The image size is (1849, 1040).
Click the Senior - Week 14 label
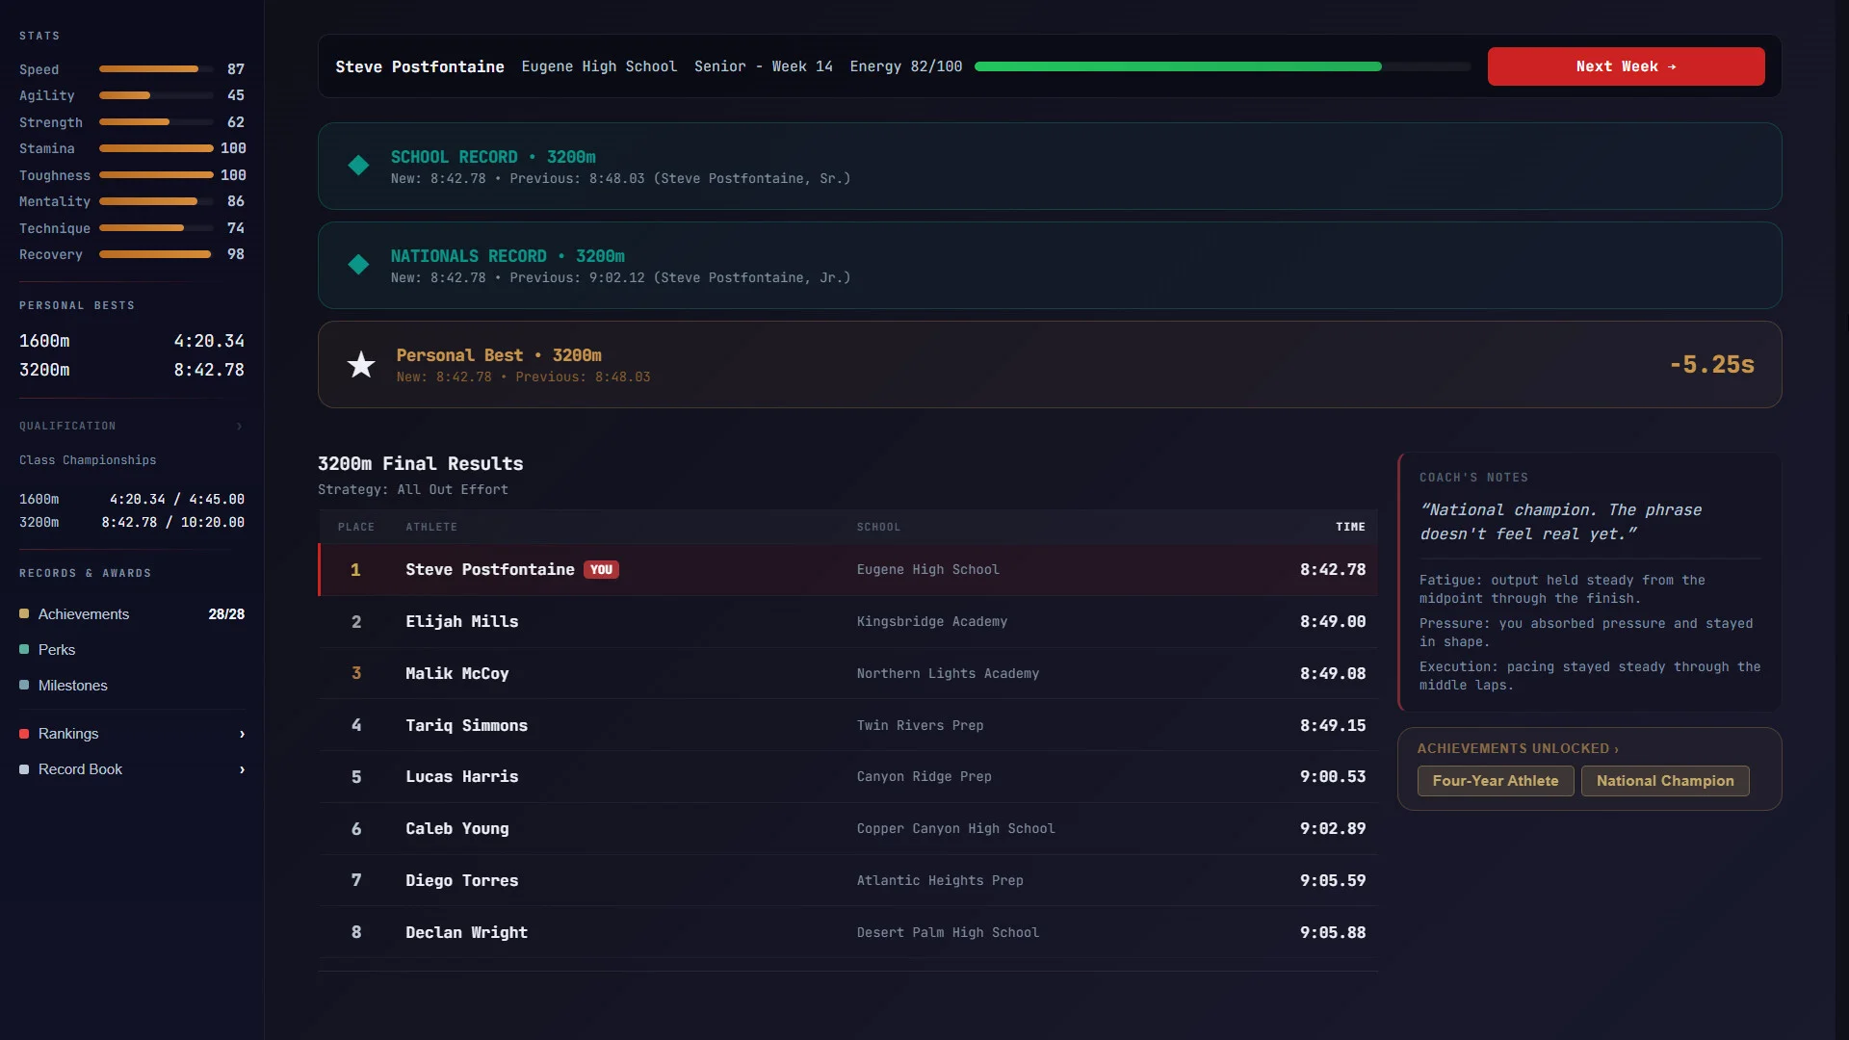click(x=764, y=66)
